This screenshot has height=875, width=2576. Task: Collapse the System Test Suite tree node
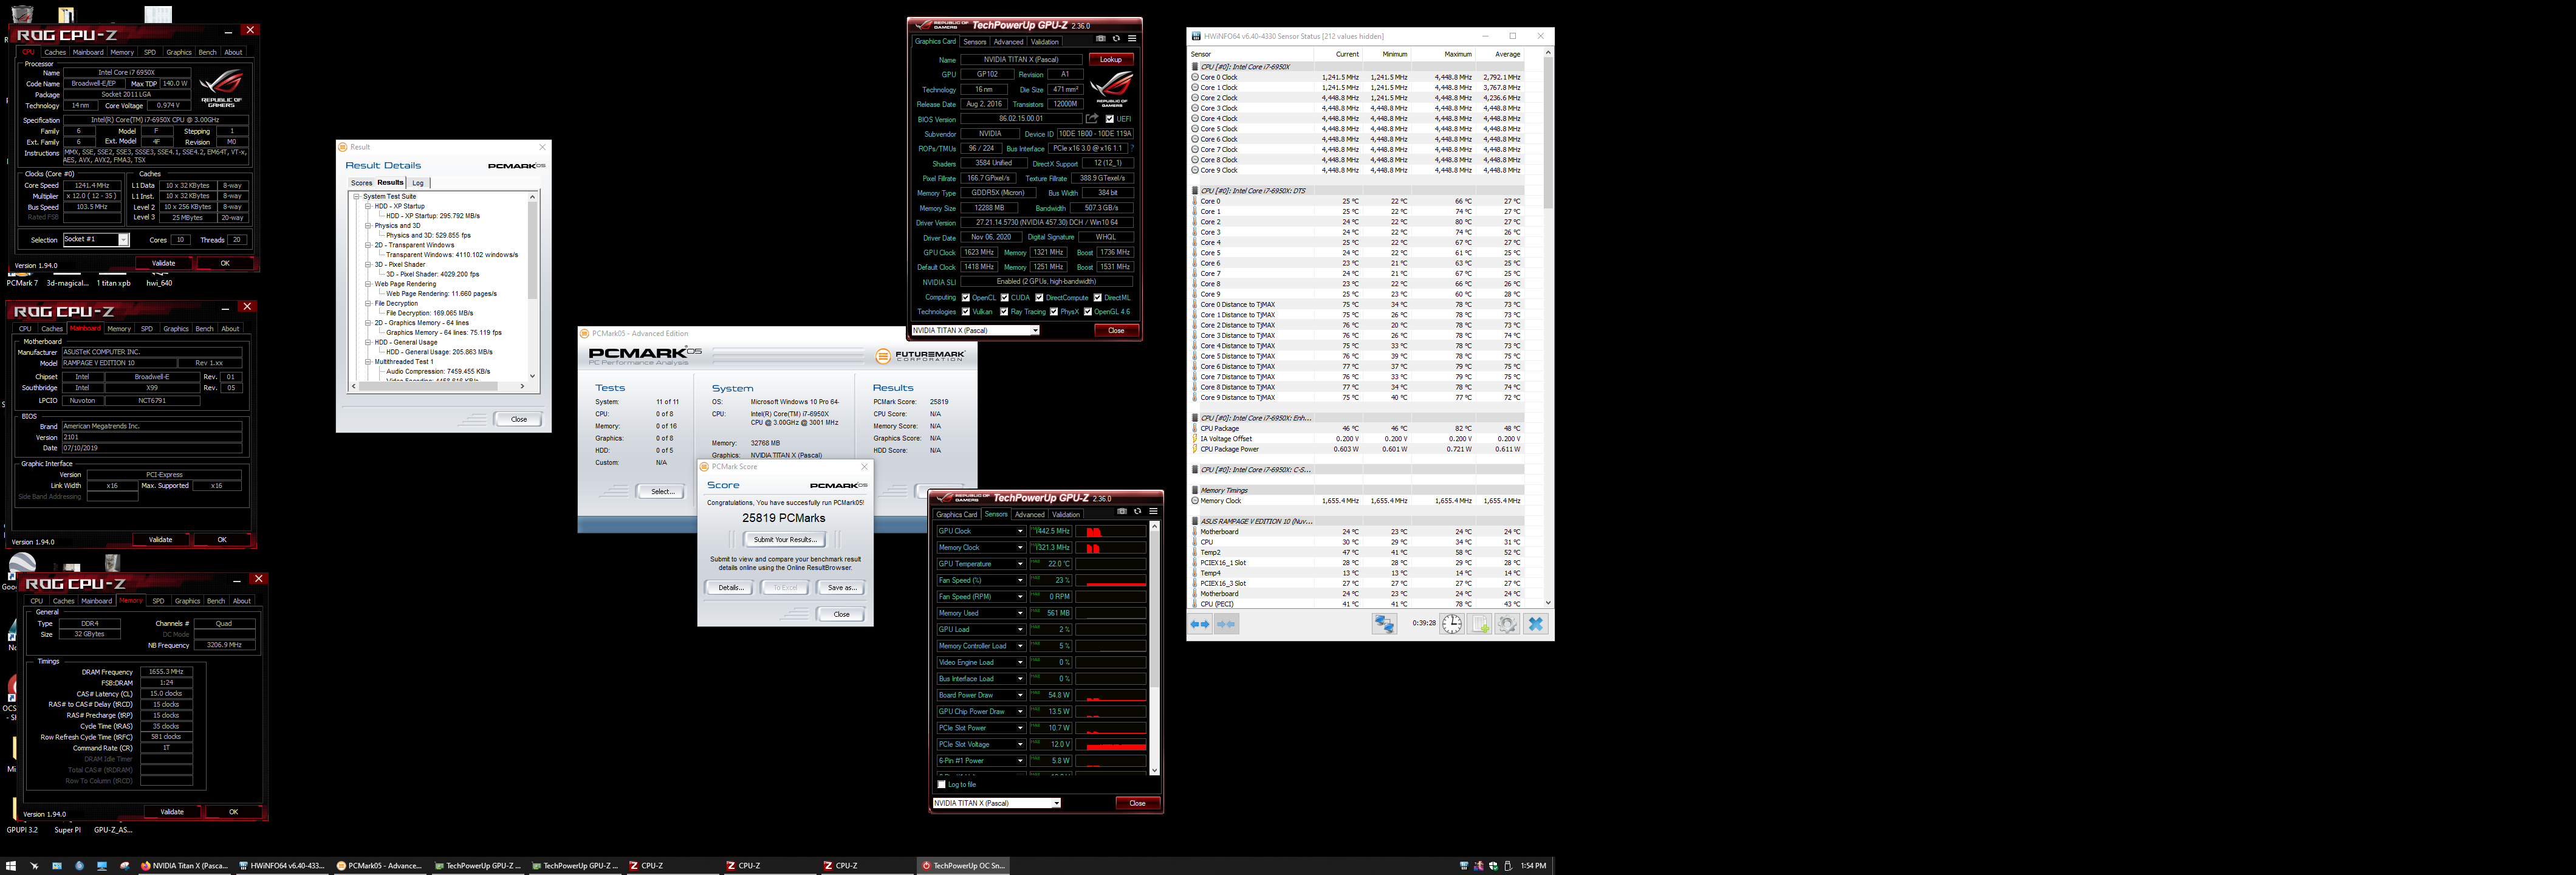tap(357, 197)
